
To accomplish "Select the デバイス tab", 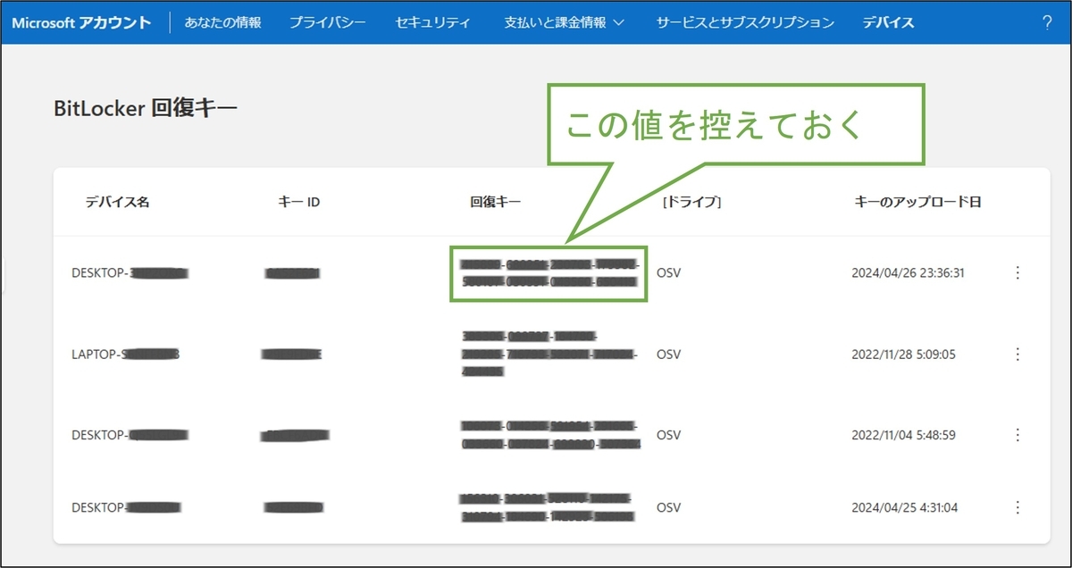I will 888,22.
